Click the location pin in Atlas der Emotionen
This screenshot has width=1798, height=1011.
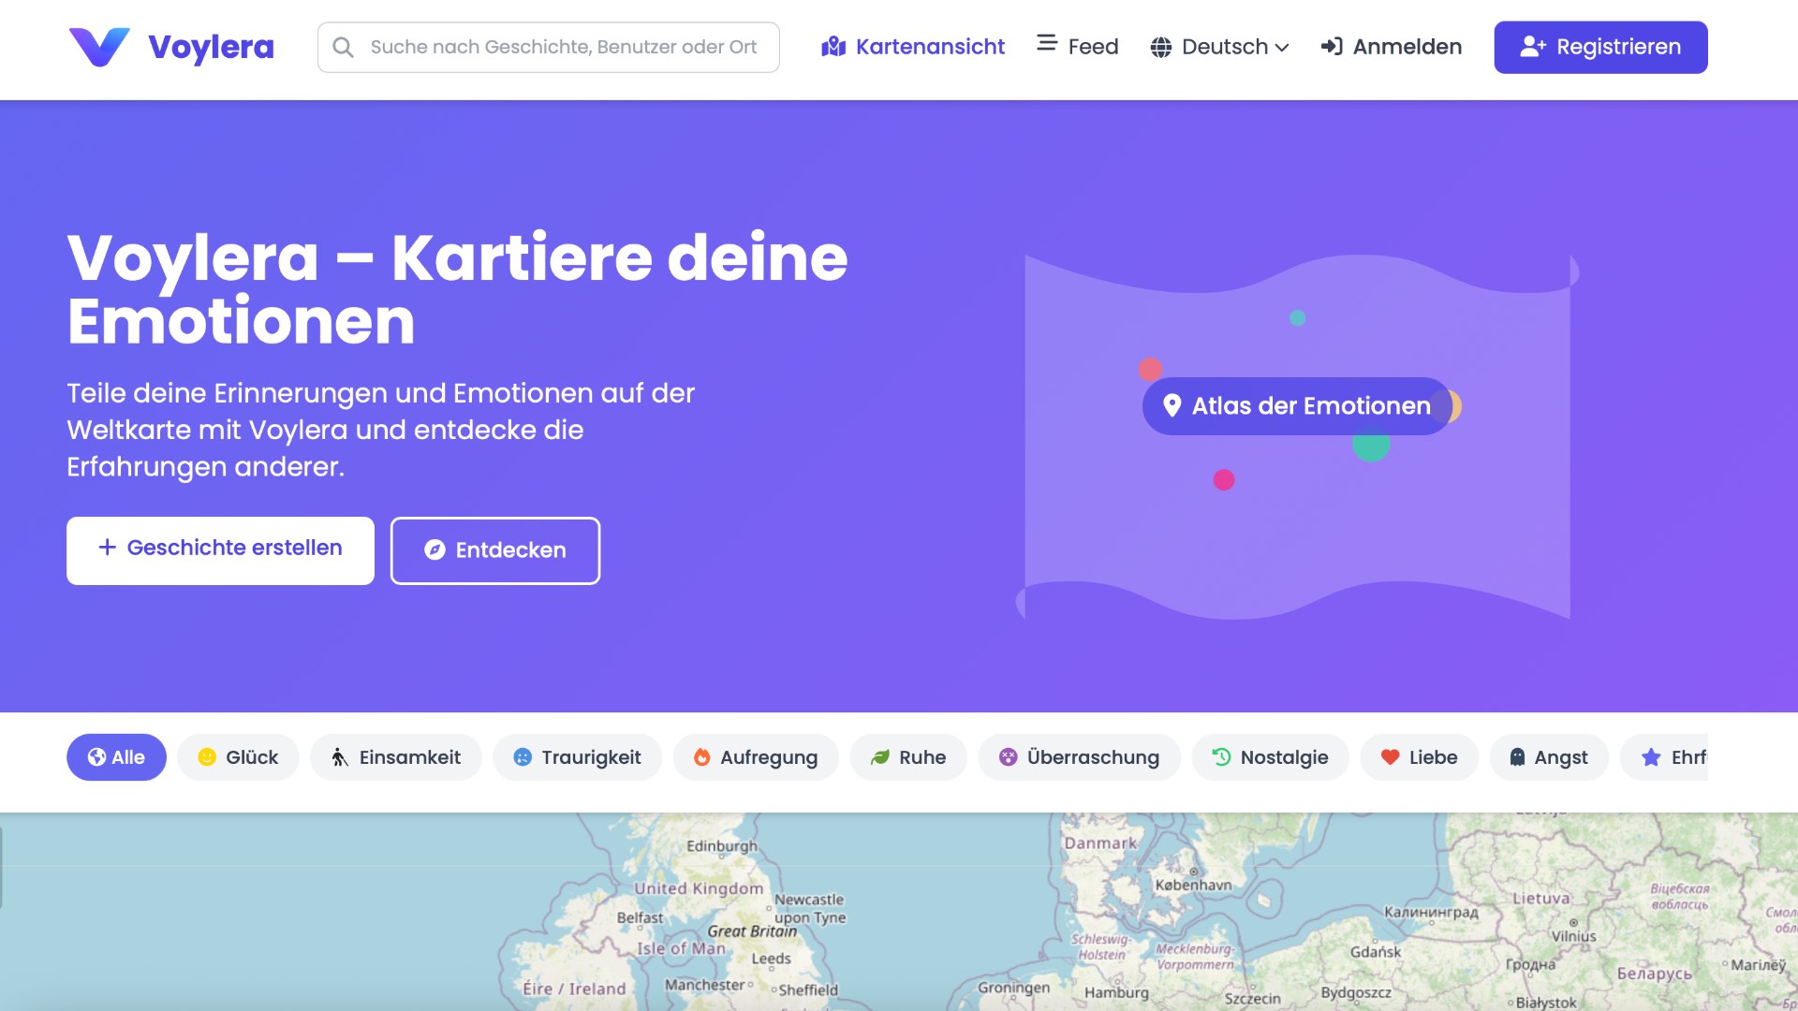[1172, 405]
